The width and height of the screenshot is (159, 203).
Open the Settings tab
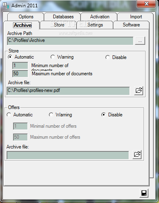point(95,25)
